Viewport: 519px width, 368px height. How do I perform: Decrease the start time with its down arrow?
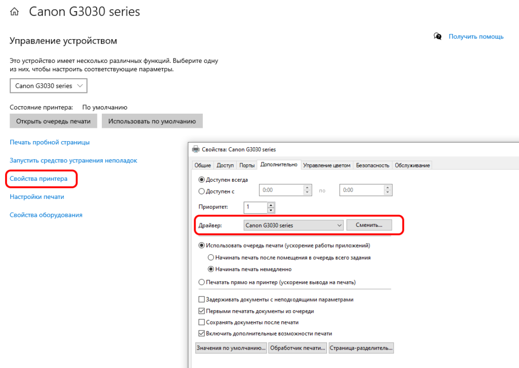307,192
